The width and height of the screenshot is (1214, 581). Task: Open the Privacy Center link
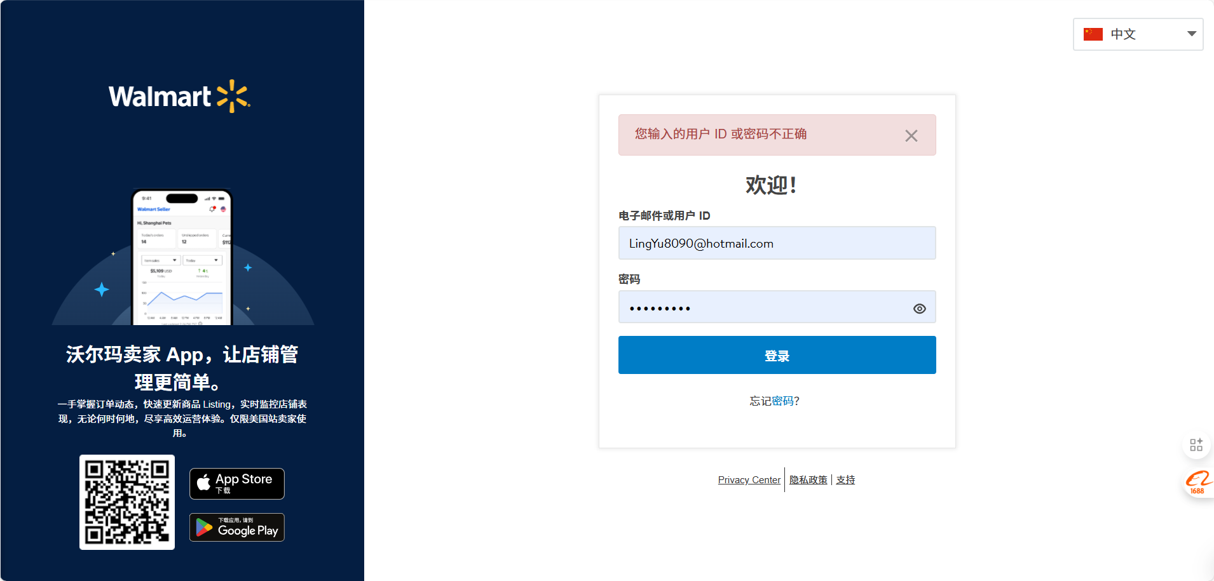[x=749, y=480]
